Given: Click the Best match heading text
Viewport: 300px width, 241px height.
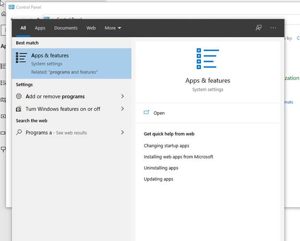Looking at the screenshot, I should pos(27,43).
